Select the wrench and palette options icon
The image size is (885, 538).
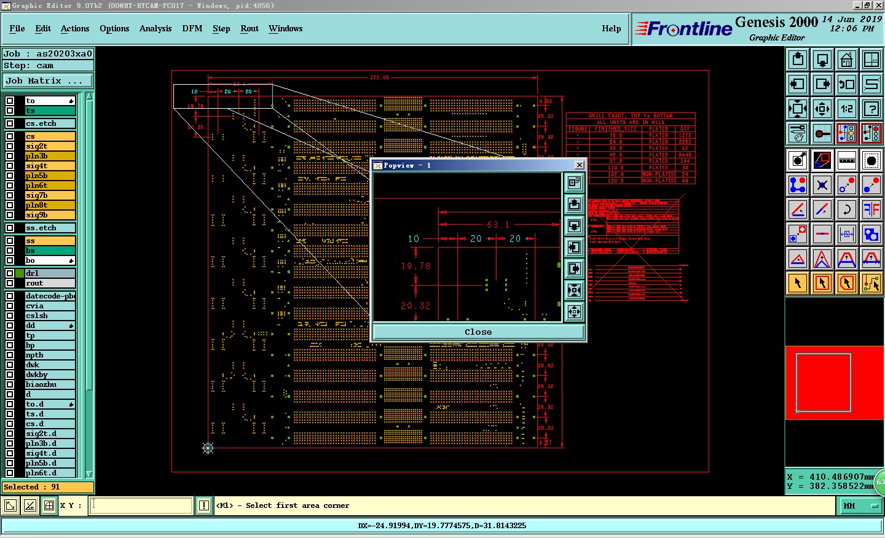point(798,133)
